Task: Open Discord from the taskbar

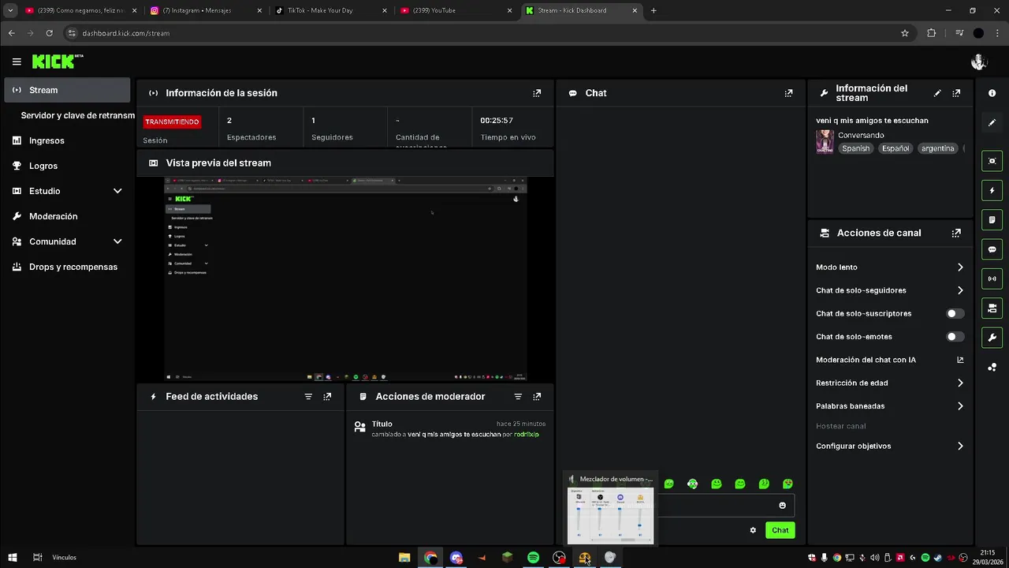Action: click(456, 558)
